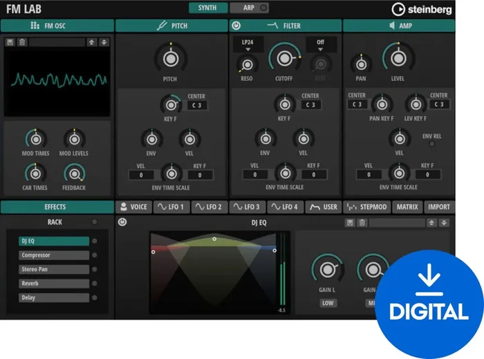This screenshot has width=484, height=359.
Task: Adjust the PAN KEY F knob
Action: pos(382,104)
